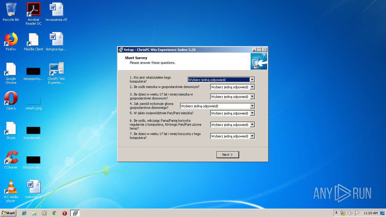This screenshot has height=217, width=386.
Task: Select the mainring.rtf document icon
Action: [33, 189]
